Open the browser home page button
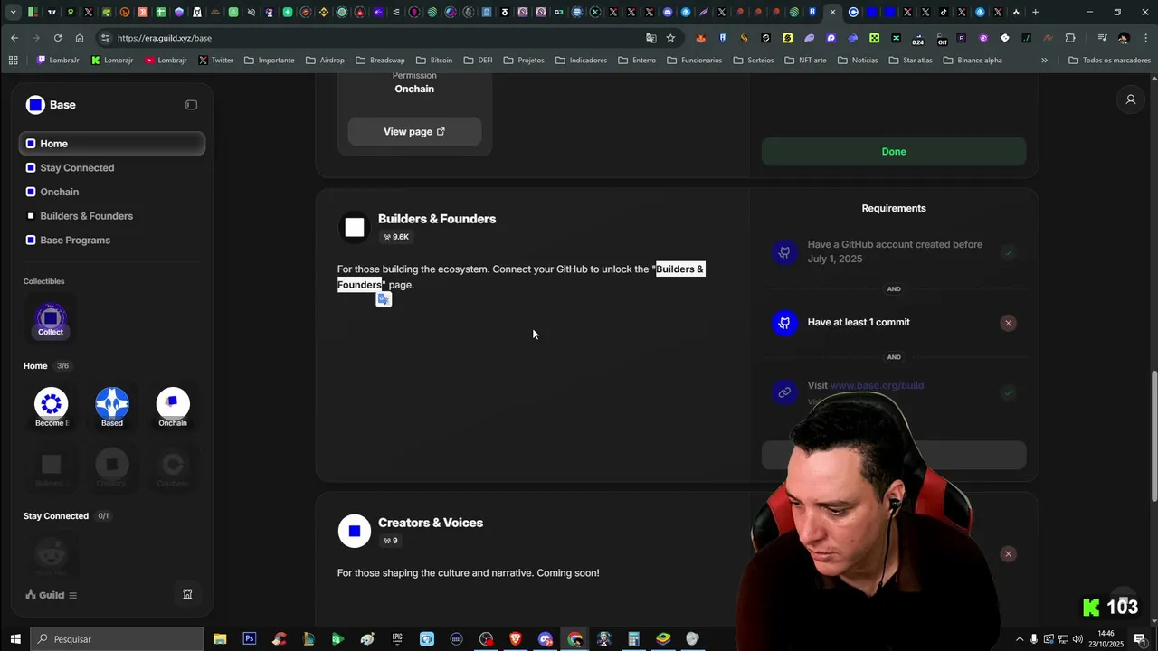 pyautogui.click(x=80, y=38)
